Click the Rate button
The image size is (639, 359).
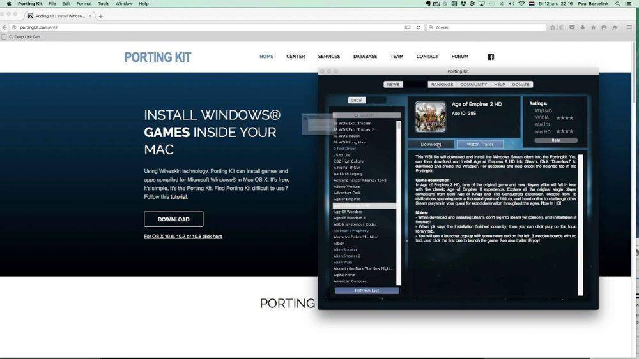pos(556,140)
